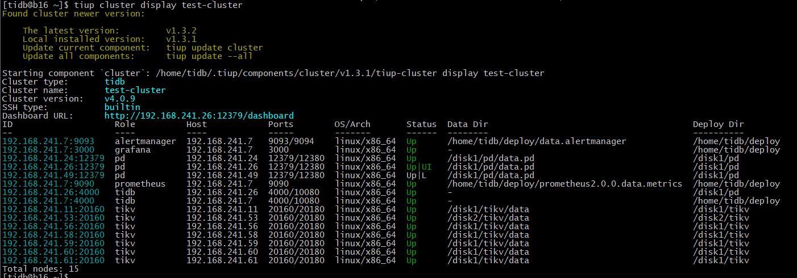
Task: Click the prometheus2.0.0.data.metrics data dir path
Action: 564,184
